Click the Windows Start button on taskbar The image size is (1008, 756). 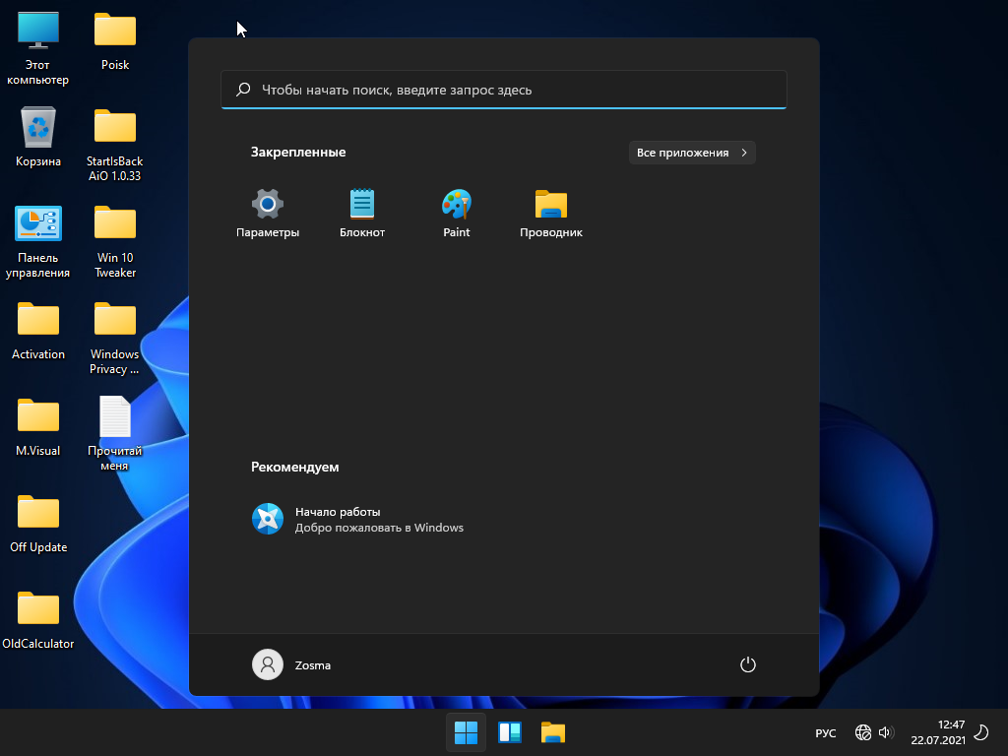pyautogui.click(x=466, y=732)
